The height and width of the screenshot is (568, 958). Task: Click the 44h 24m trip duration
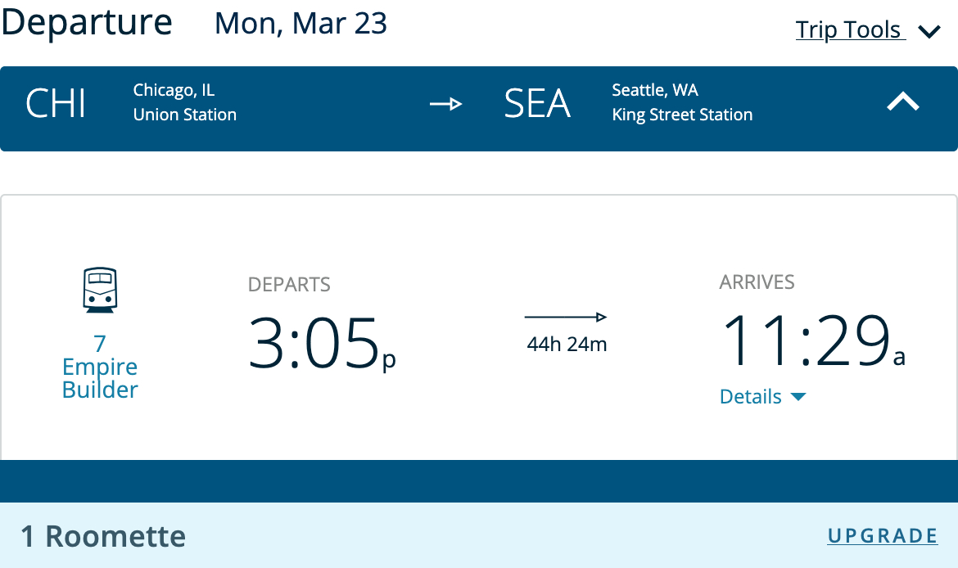[x=567, y=345]
